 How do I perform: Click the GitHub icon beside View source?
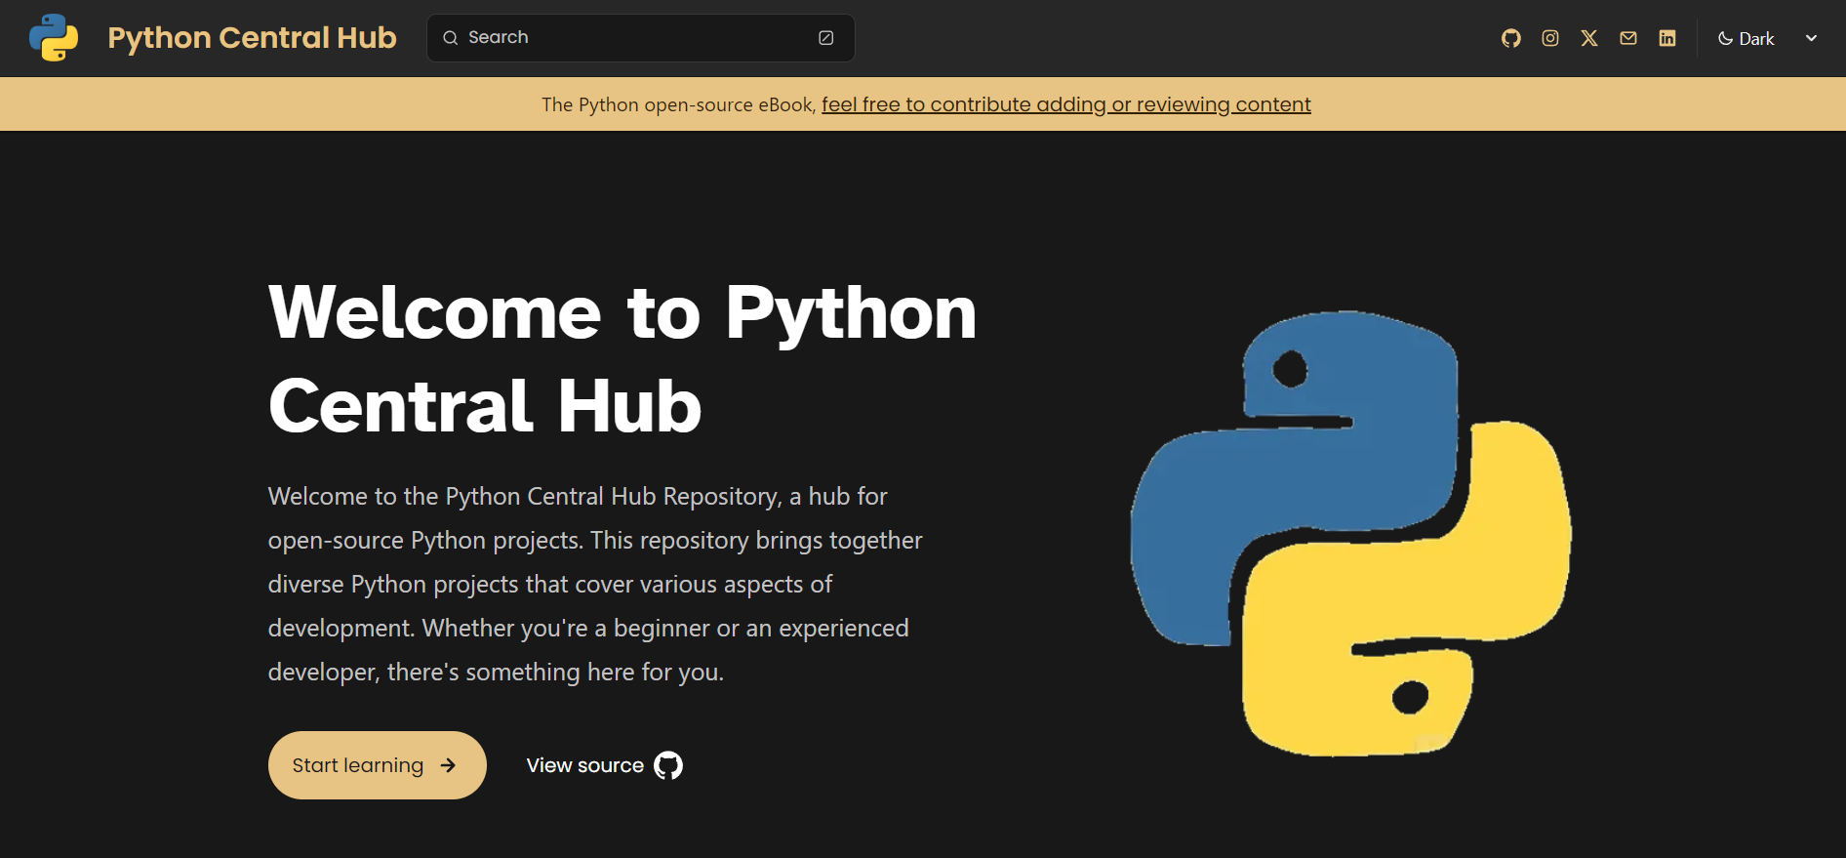(668, 765)
